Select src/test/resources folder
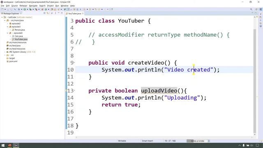 17,49
